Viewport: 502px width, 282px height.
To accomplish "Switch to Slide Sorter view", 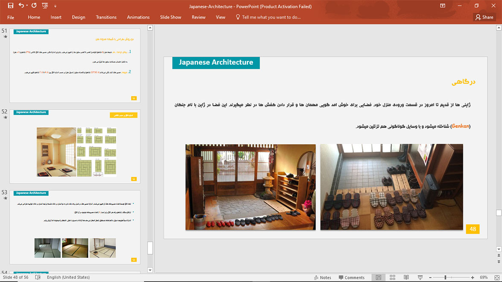I will (x=392, y=277).
